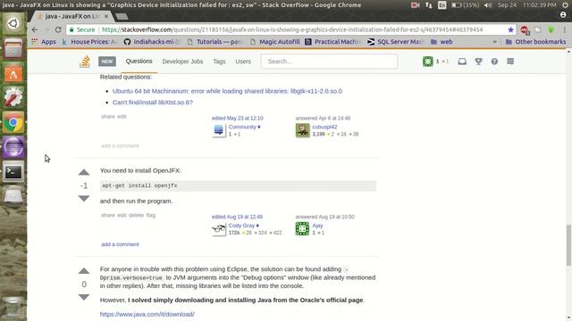Downvote the OpenJFX answer
The height and width of the screenshot is (321, 572).
coord(84,198)
